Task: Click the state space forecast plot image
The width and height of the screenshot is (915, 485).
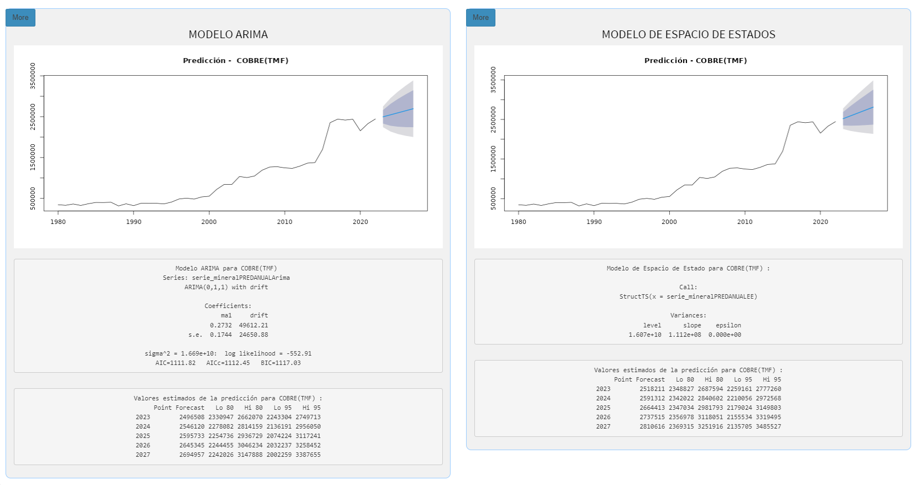Action: 688,147
